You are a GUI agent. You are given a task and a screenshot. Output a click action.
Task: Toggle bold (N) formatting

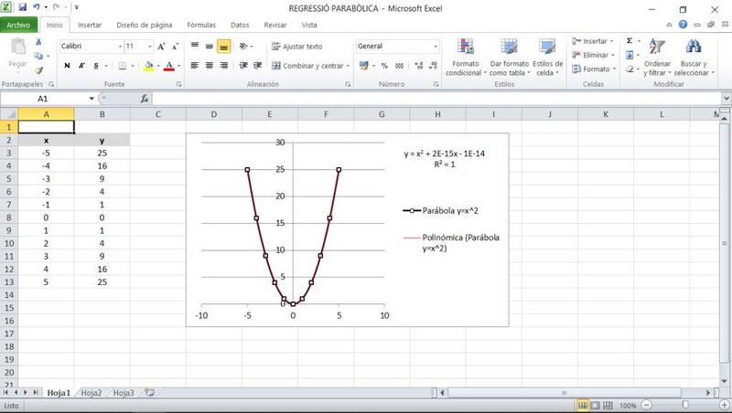tap(67, 66)
